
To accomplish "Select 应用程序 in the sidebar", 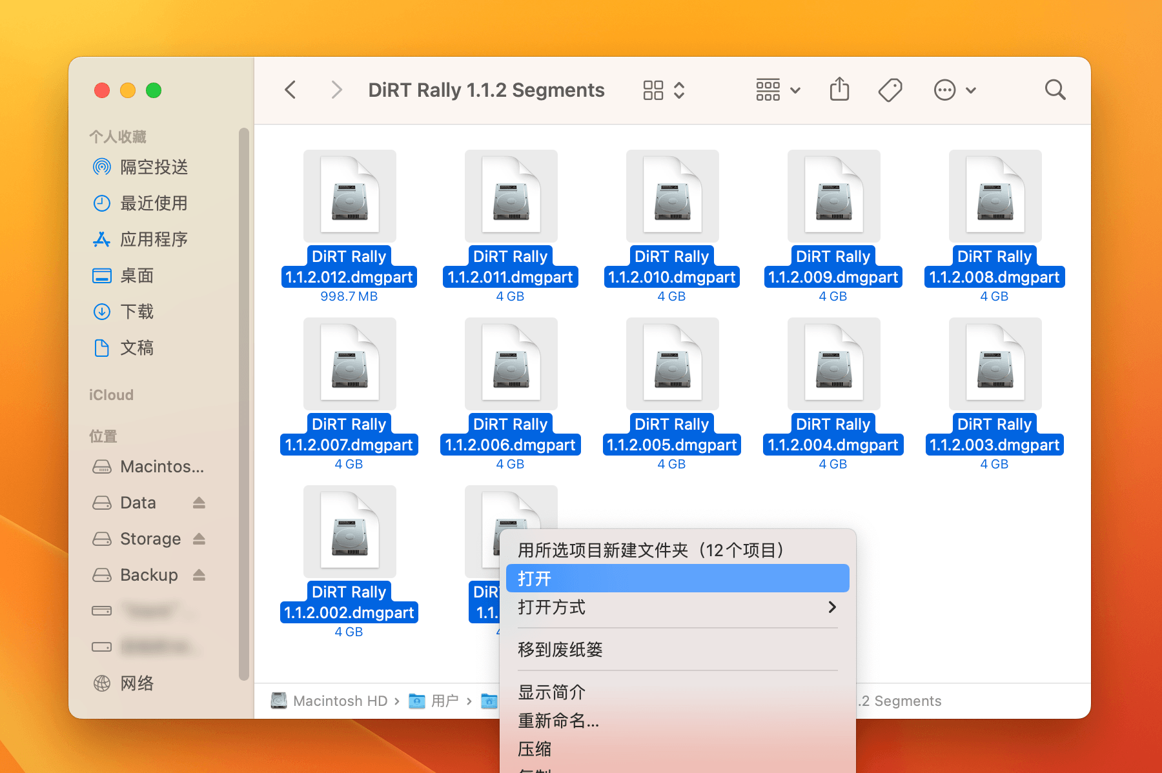I will [x=155, y=239].
